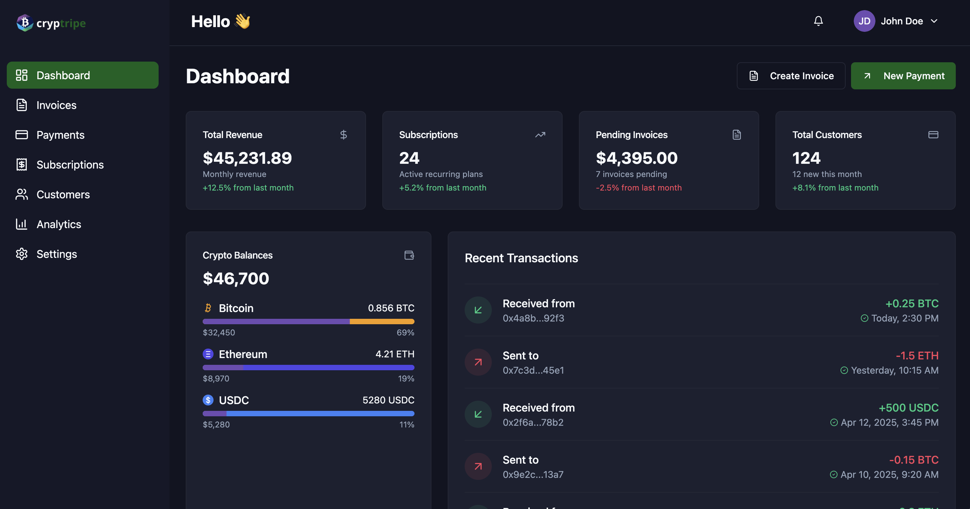This screenshot has height=509, width=970.
Task: Click the $45,231.89 total revenue value
Action: 247,158
